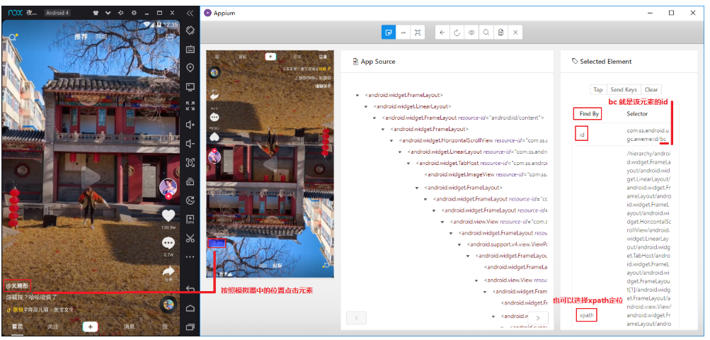This screenshot has height=340, width=710.
Task: Collapse the android.support.v4.view.ViewPager node
Action: [459, 244]
